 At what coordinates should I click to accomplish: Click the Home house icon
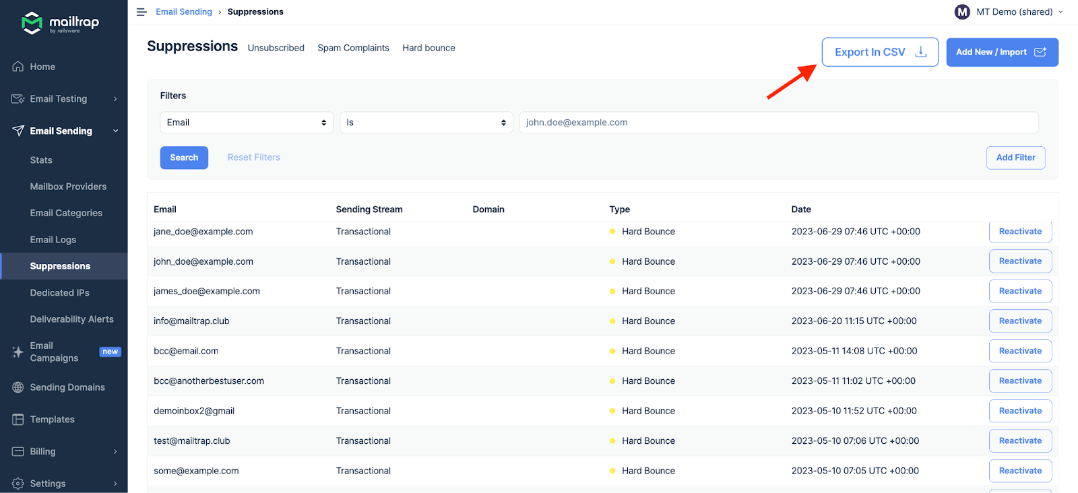pos(18,67)
